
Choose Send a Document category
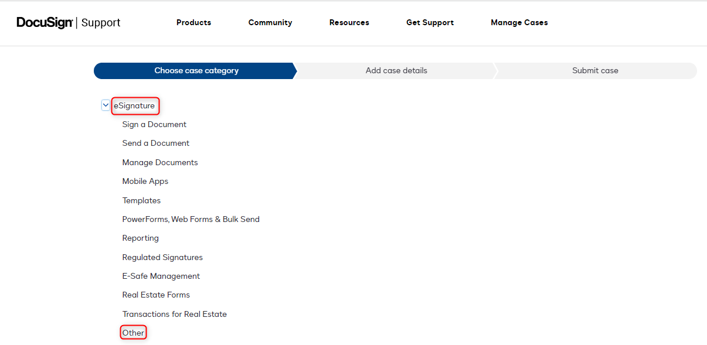[156, 144]
